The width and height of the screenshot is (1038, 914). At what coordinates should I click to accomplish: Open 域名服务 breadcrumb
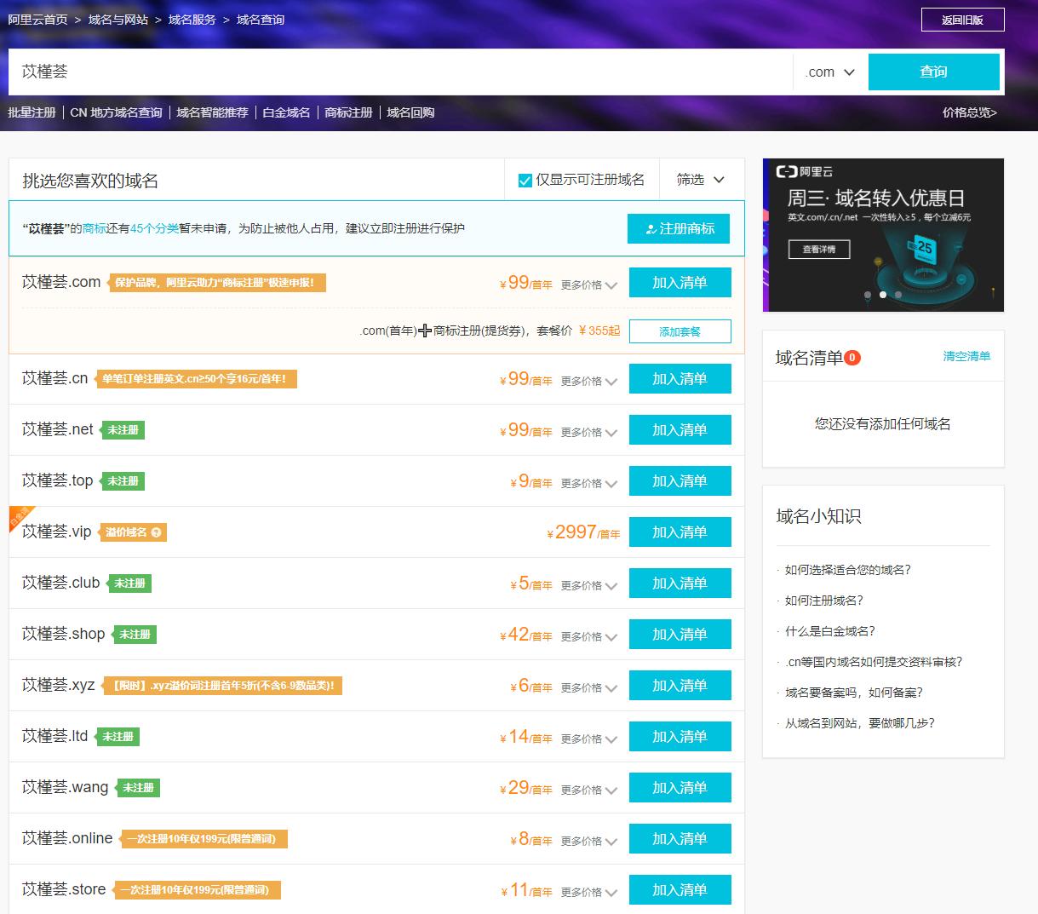[x=192, y=20]
